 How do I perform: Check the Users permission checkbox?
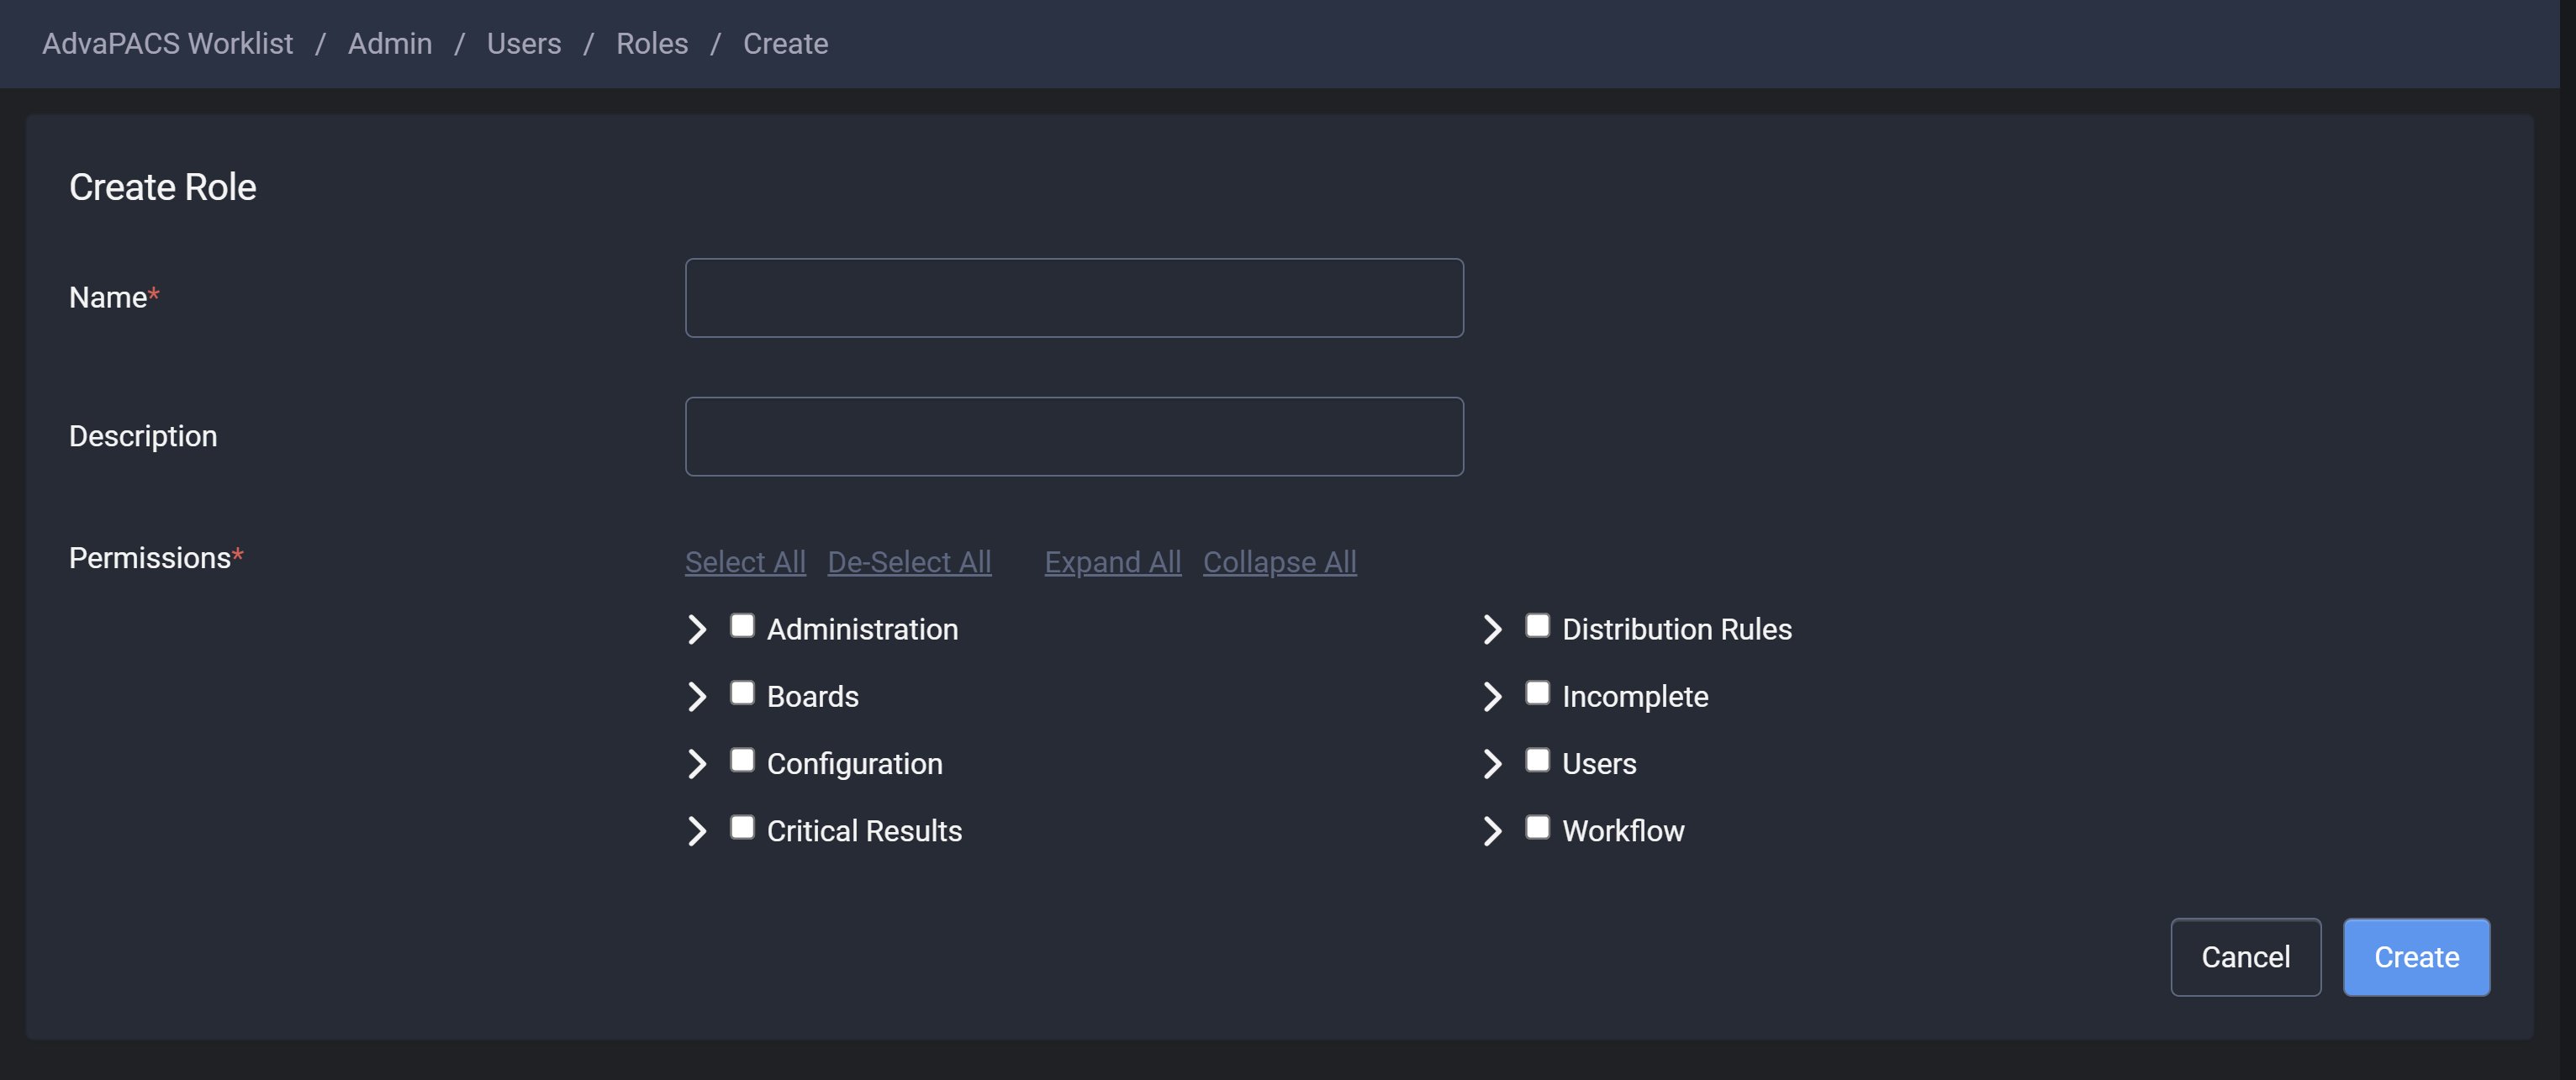click(1537, 760)
